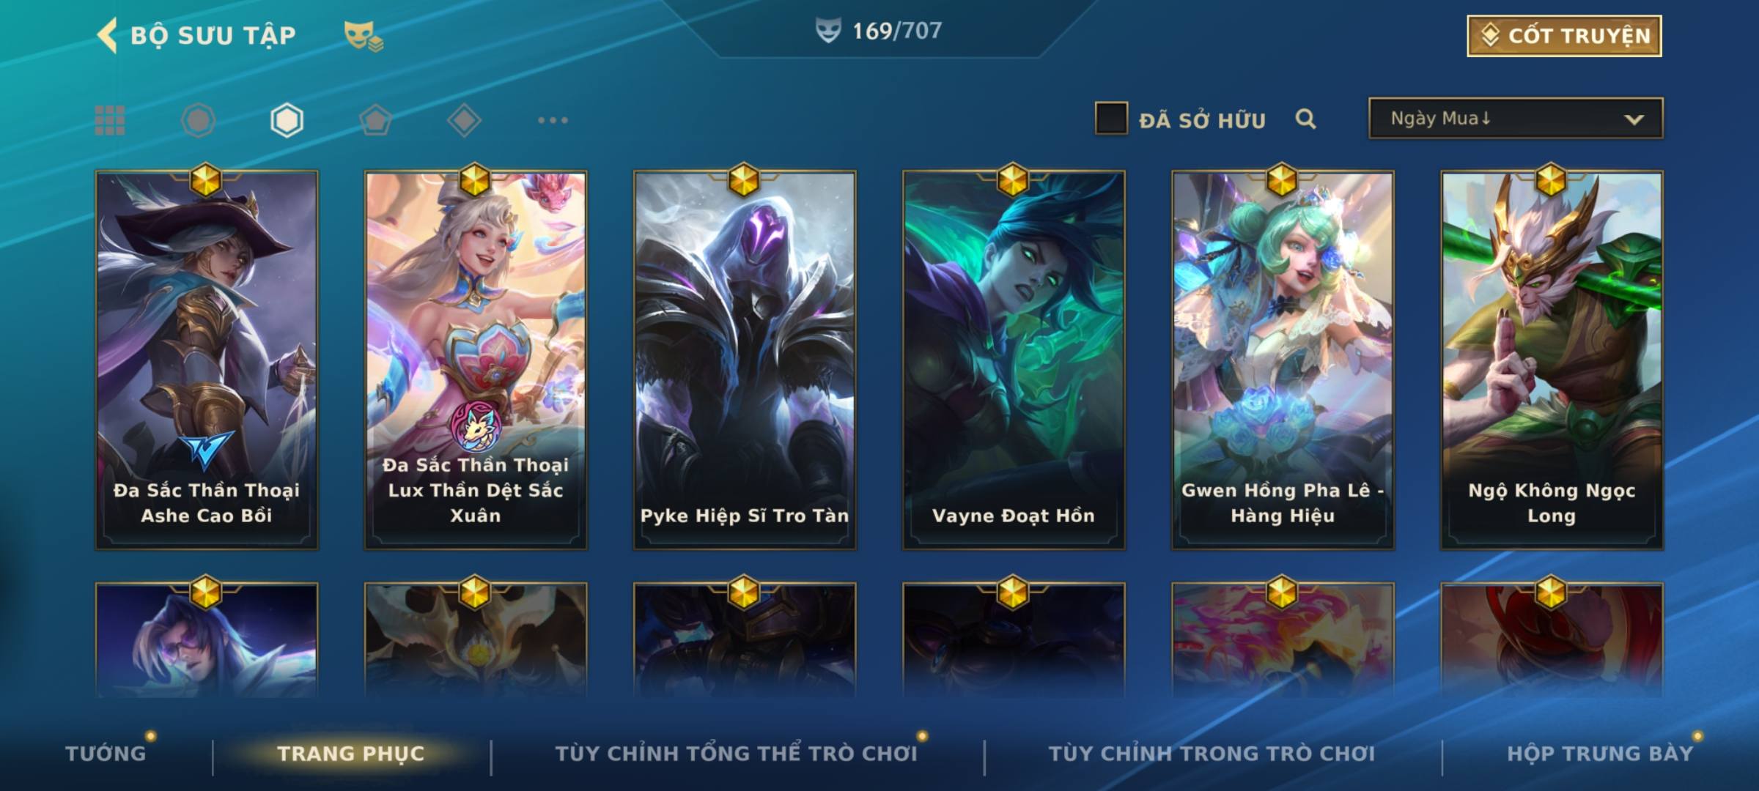Image resolution: width=1759 pixels, height=791 pixels.
Task: Open the Ngộ Không Ngọc Long skin card
Action: click(1552, 360)
